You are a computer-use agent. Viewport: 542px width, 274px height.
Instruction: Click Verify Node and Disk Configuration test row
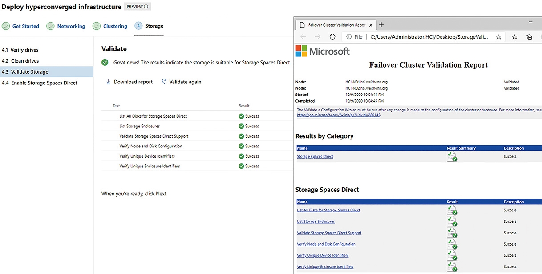click(x=196, y=146)
